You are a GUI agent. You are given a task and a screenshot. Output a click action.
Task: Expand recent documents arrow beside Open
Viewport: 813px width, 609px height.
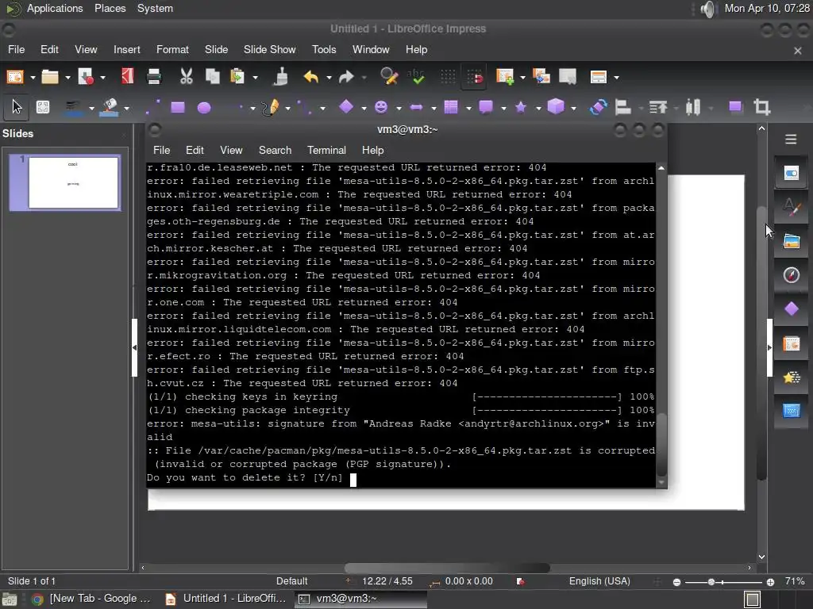click(67, 78)
